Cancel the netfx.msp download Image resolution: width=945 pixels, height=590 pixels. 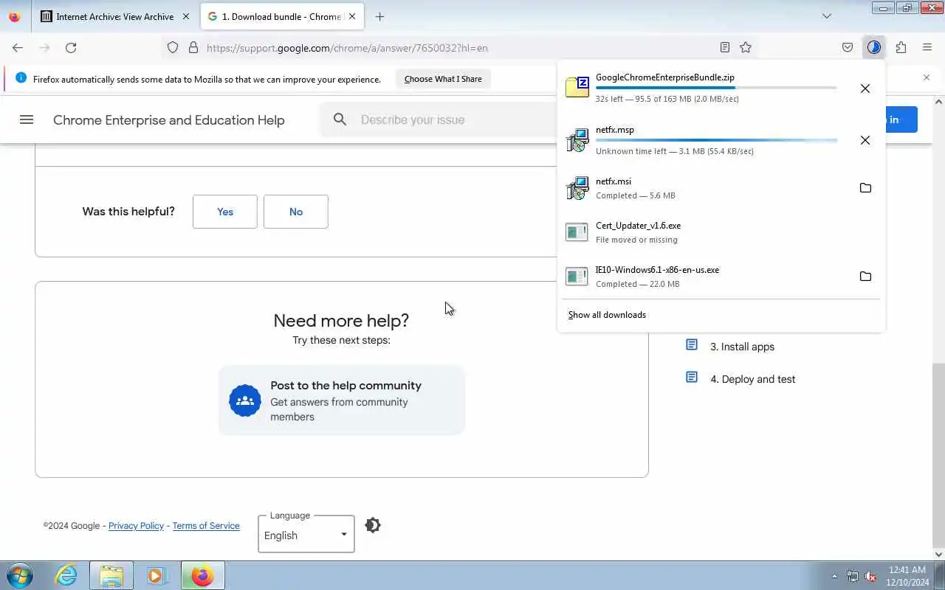(865, 140)
